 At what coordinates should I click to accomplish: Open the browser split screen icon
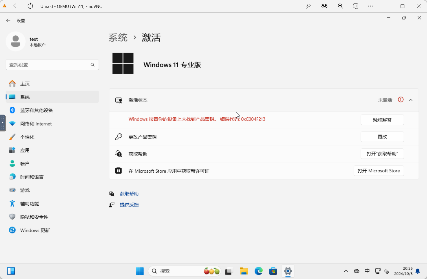355,6
